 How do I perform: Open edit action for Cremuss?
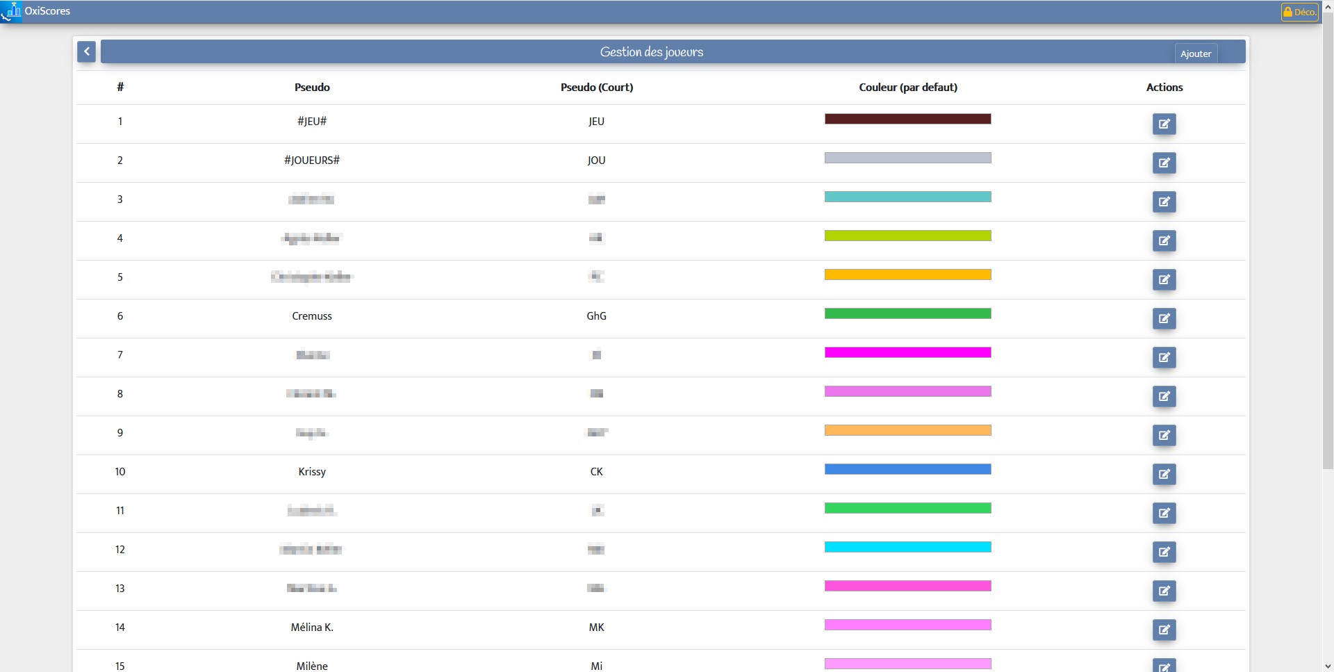[1164, 319]
